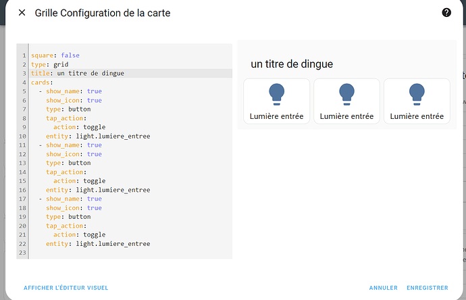Screen dimensions: 466x300
Task: Select line number 10 in the gutter
Action: coord(23,136)
